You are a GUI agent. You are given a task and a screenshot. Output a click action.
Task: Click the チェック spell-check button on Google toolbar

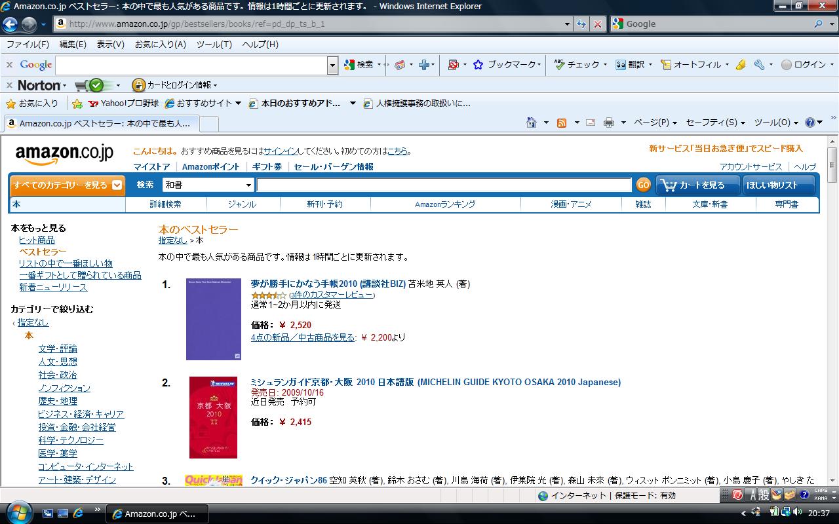(x=577, y=65)
